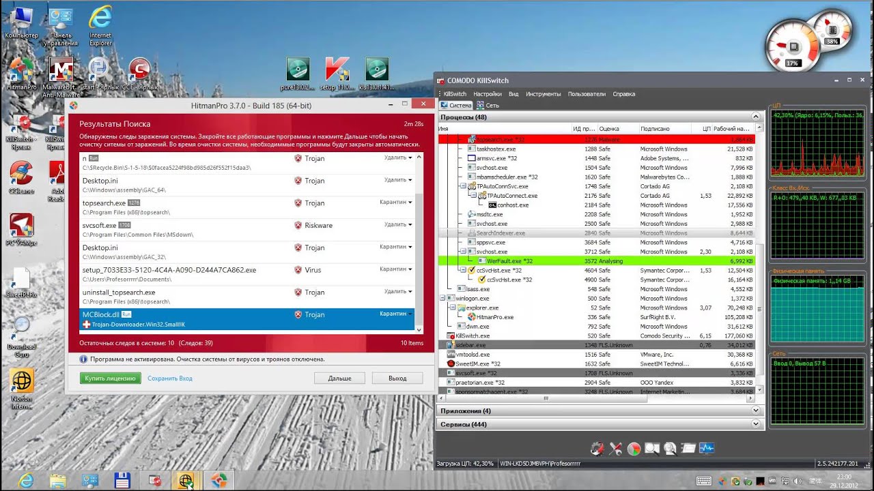
Task: Open the CCleaner desktop shortcut
Action: (x=21, y=175)
